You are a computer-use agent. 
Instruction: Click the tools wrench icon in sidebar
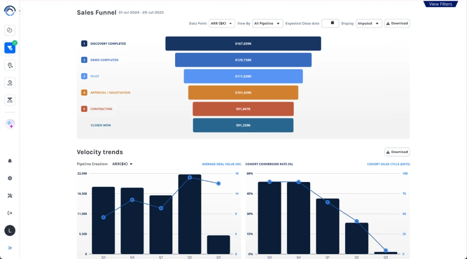[10, 196]
